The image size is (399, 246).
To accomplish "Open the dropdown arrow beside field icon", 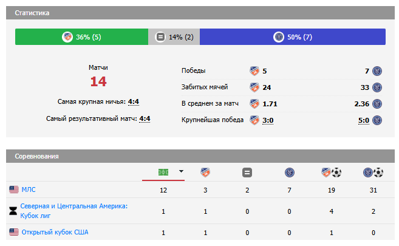I will pos(181,172).
